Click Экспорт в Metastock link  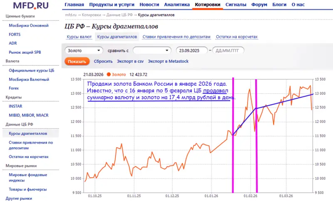tap(168, 61)
